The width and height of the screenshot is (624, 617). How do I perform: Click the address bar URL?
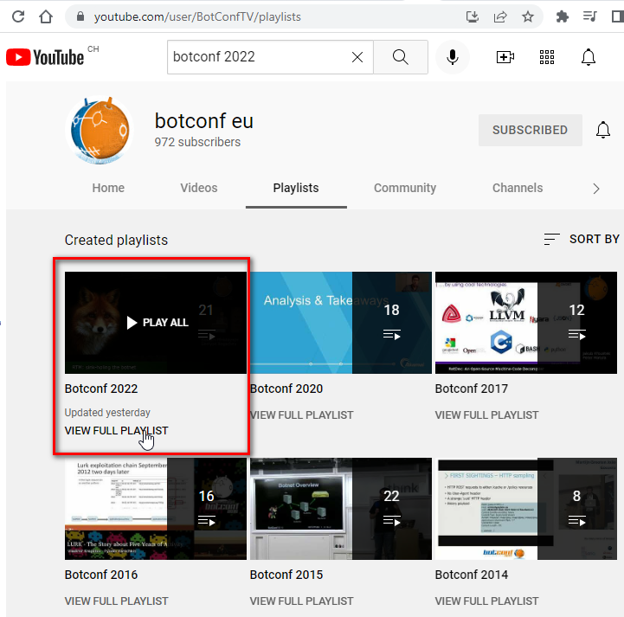(197, 16)
